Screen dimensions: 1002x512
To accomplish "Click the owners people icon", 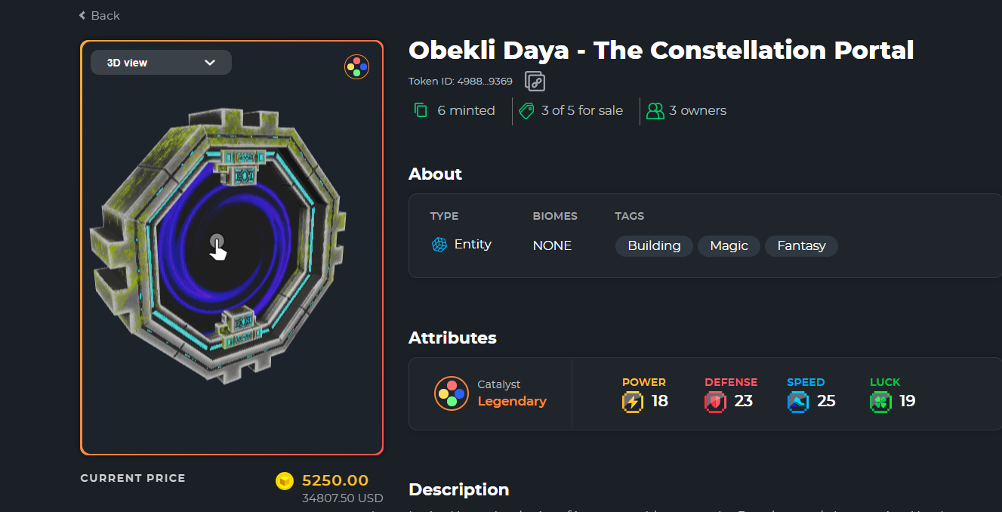I will (x=655, y=111).
